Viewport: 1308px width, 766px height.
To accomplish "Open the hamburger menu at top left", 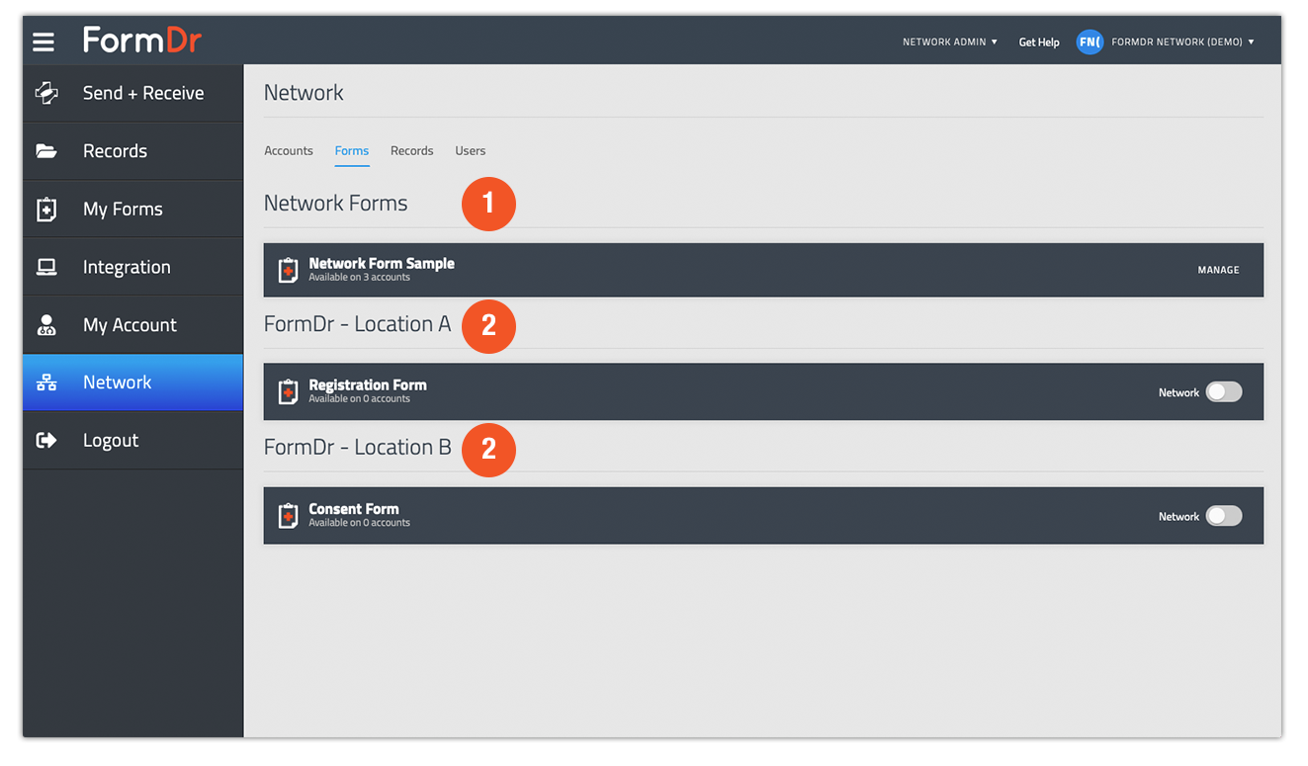I will pyautogui.click(x=43, y=41).
